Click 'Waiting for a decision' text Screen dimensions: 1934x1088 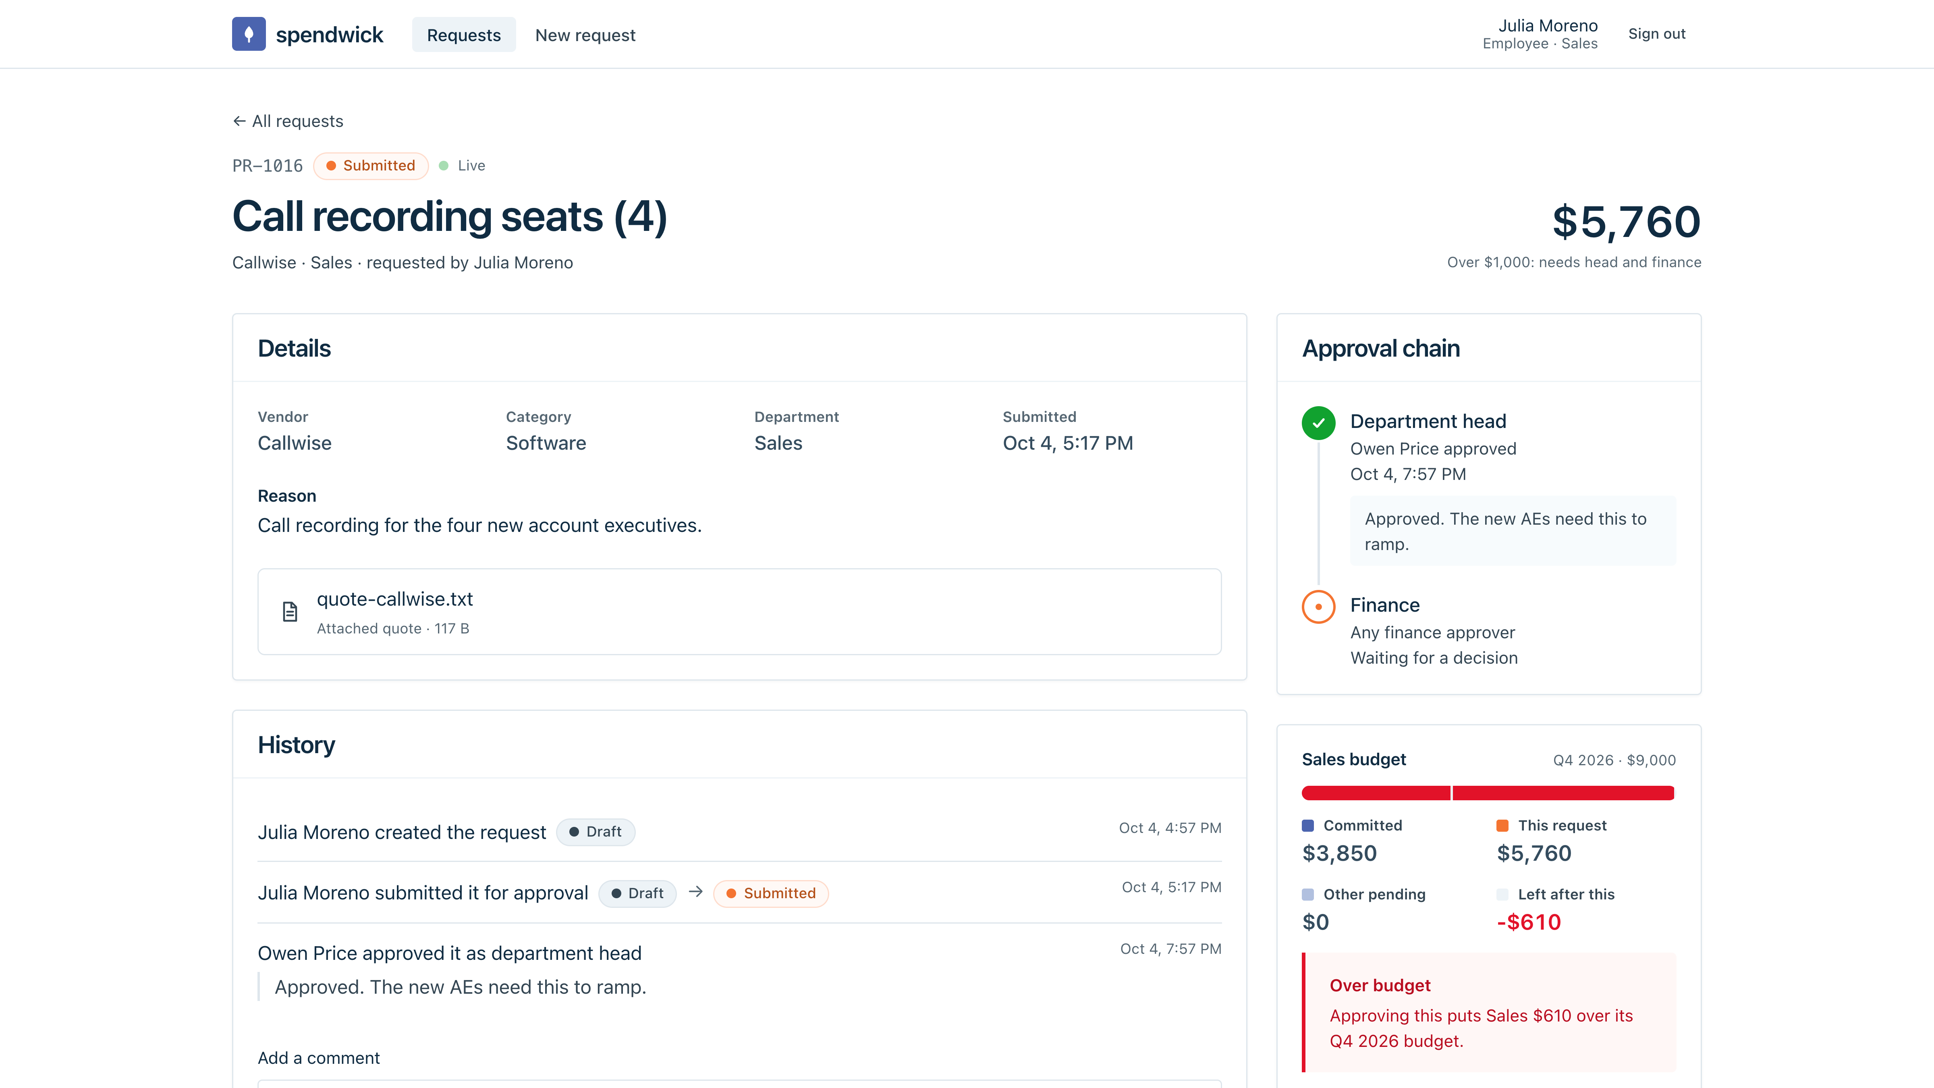pyautogui.click(x=1433, y=658)
